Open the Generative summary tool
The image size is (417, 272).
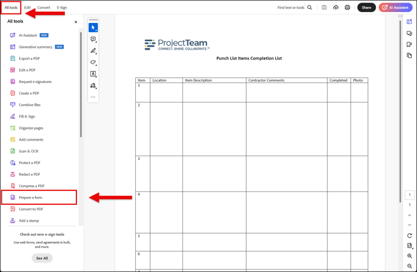(x=37, y=47)
